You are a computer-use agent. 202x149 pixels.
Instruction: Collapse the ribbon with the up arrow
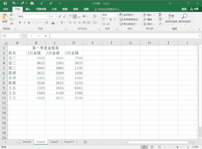point(199,29)
